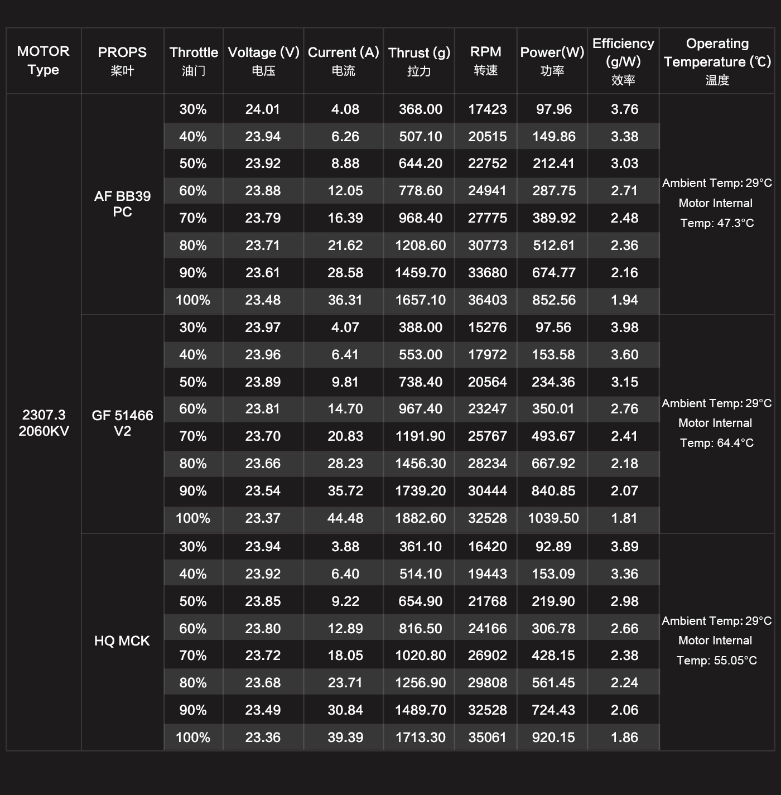Click thrust value 1882.60

pyautogui.click(x=420, y=518)
